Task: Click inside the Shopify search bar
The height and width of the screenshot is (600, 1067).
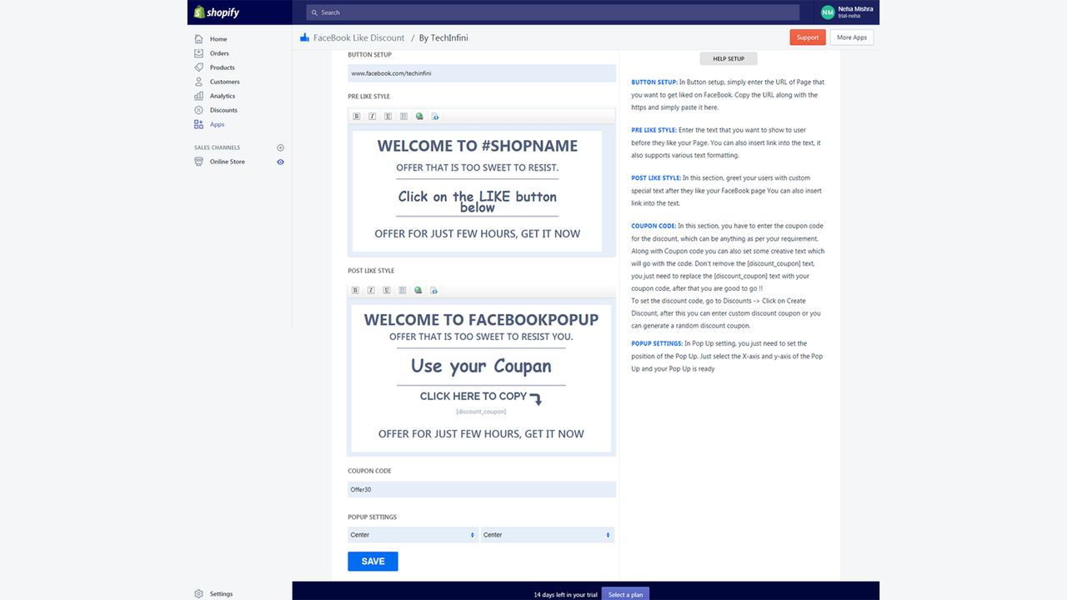Action: click(x=553, y=12)
